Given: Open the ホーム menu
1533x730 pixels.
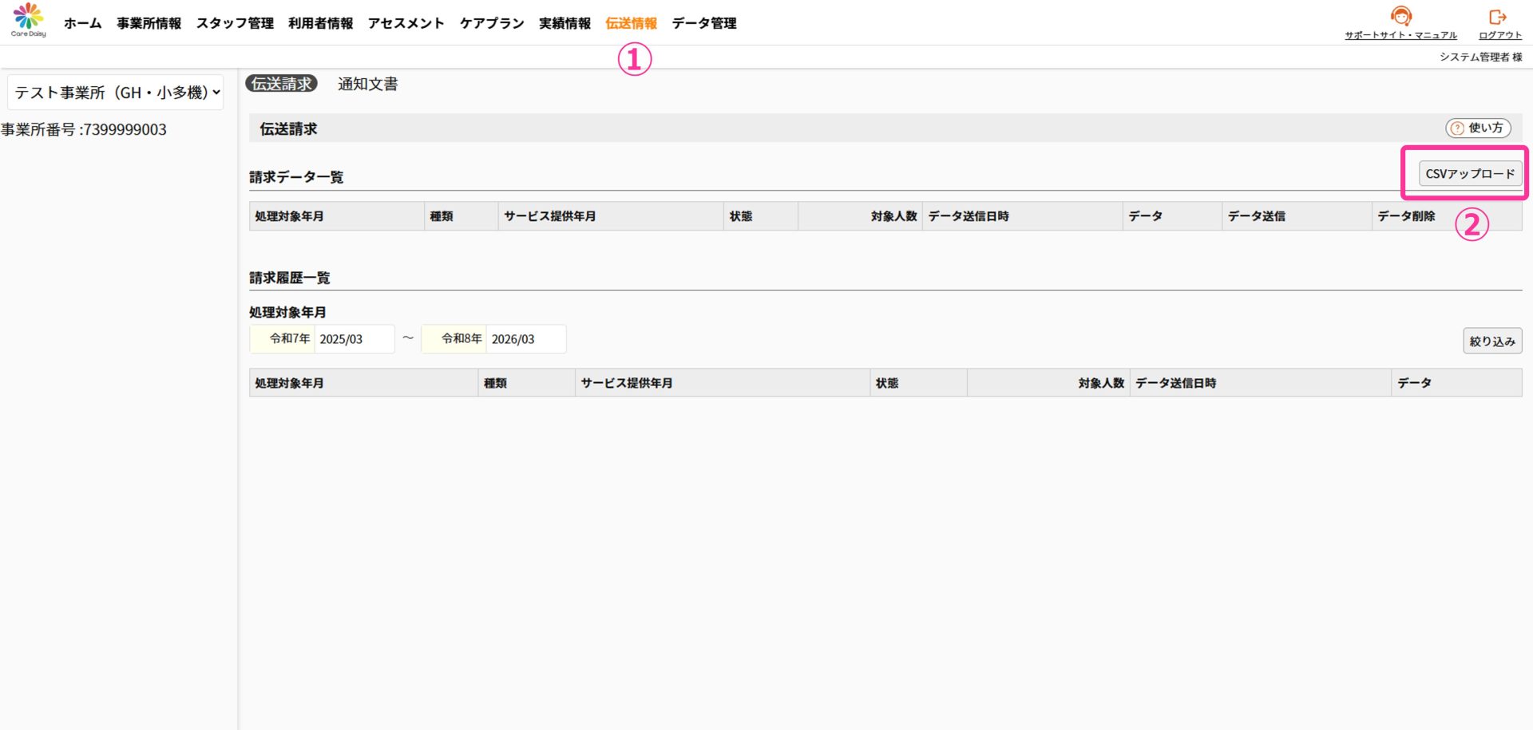Looking at the screenshot, I should (82, 23).
